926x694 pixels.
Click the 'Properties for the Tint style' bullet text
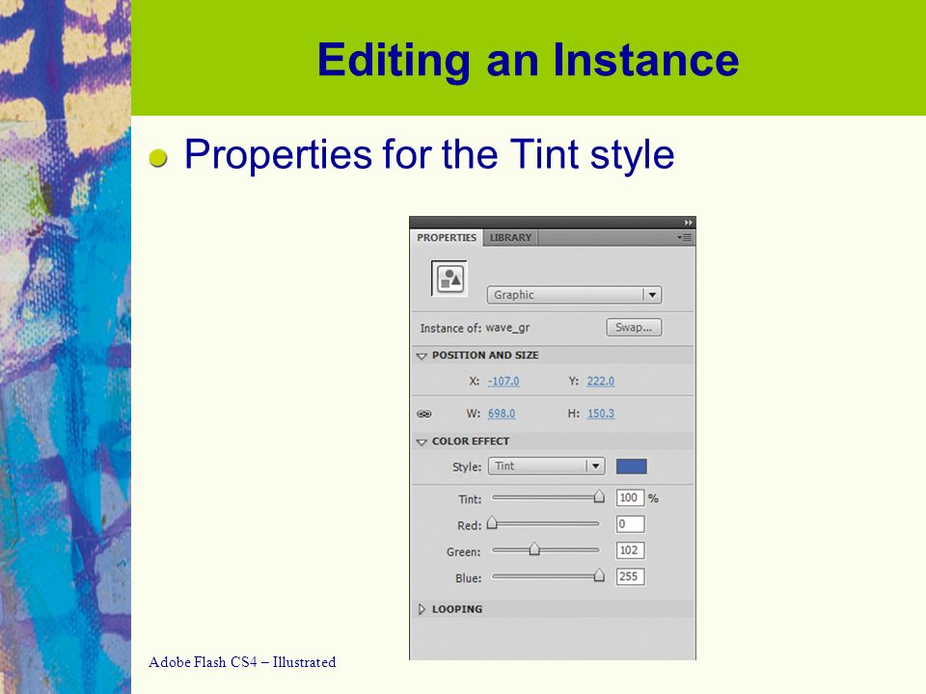[429, 154]
